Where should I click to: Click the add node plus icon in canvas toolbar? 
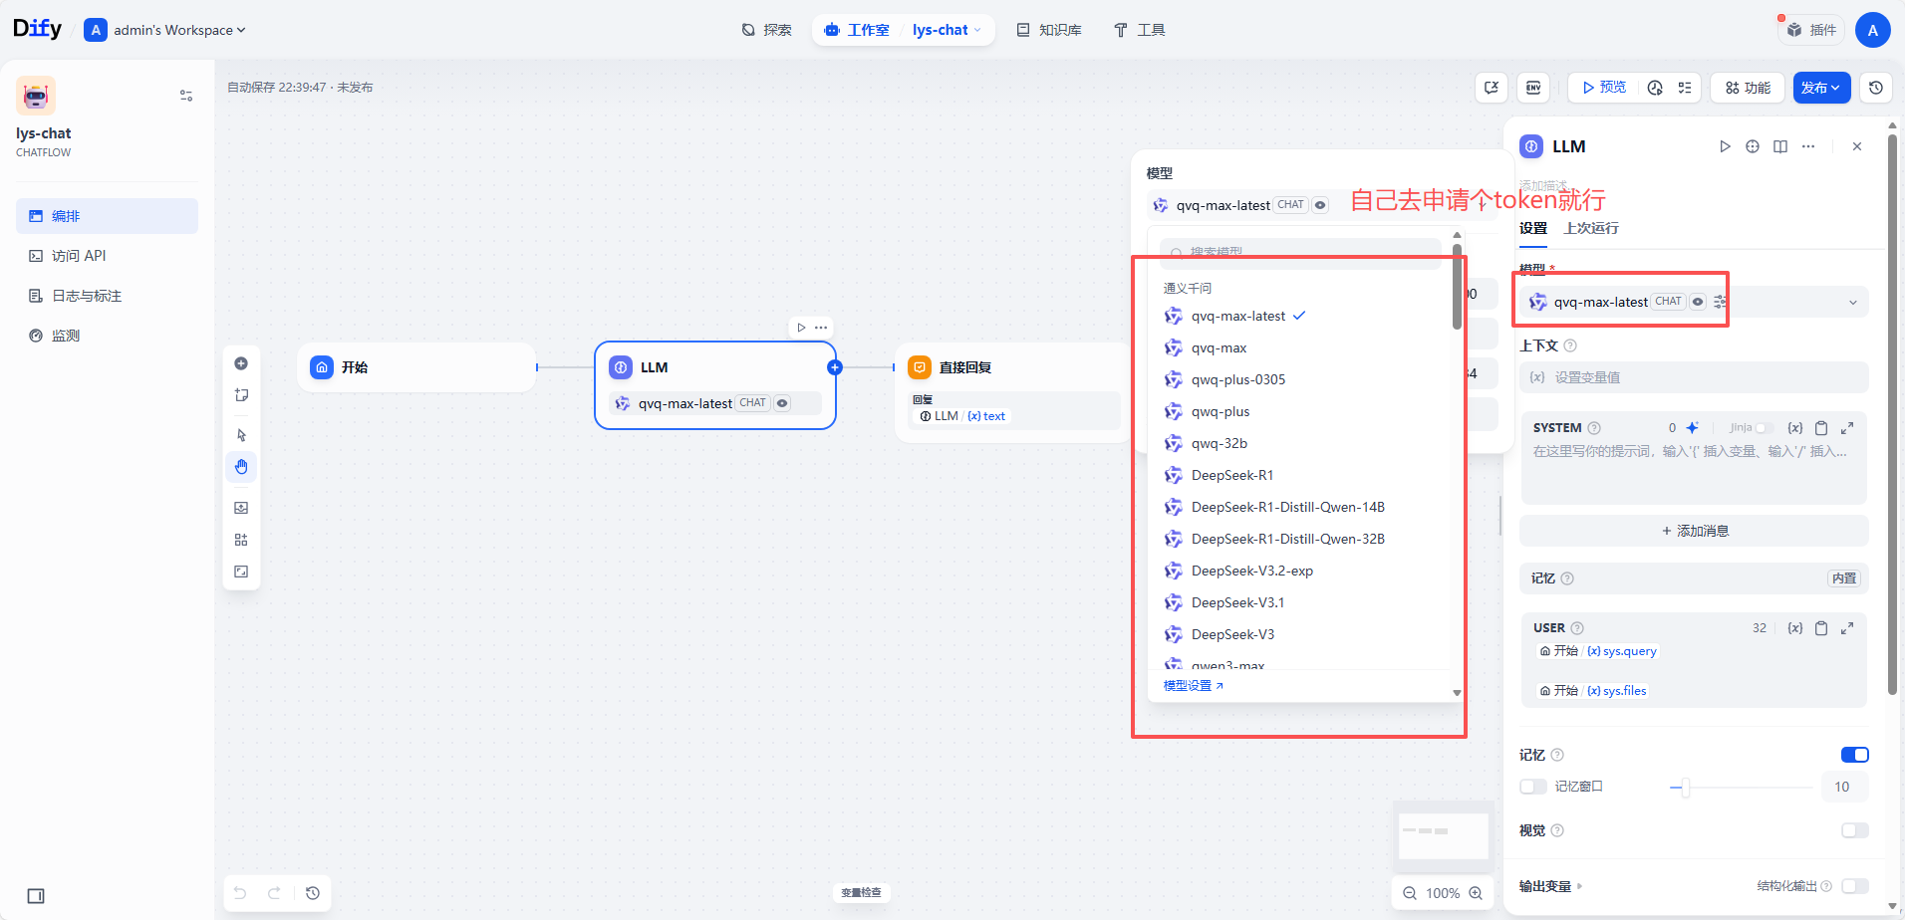[241, 363]
